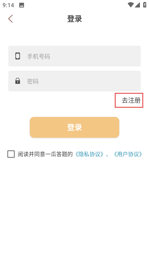Open the 去注册 registration link
Viewport: 149px width, 266px height.
131,100
